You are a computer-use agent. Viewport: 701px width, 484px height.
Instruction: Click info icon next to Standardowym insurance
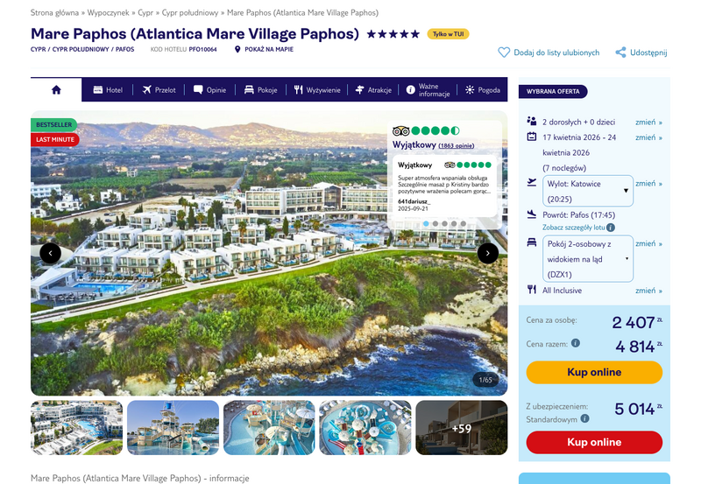tap(584, 419)
